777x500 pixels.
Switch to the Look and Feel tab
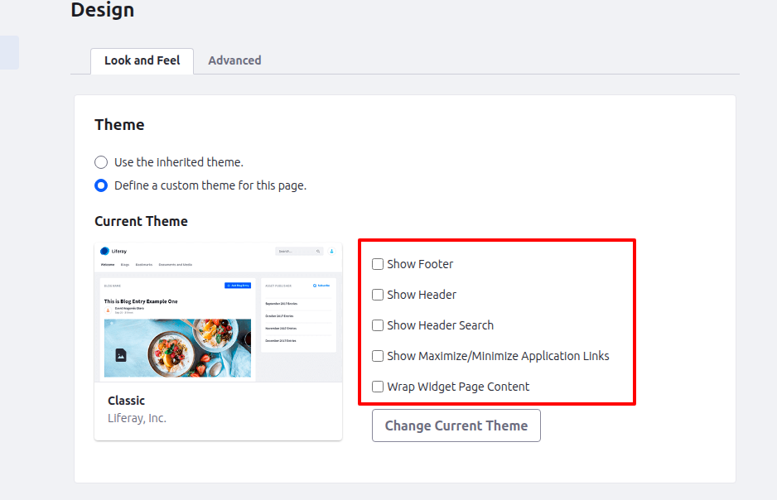coord(142,61)
